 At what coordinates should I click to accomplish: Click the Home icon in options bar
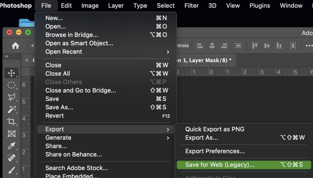pyautogui.click(x=15, y=46)
